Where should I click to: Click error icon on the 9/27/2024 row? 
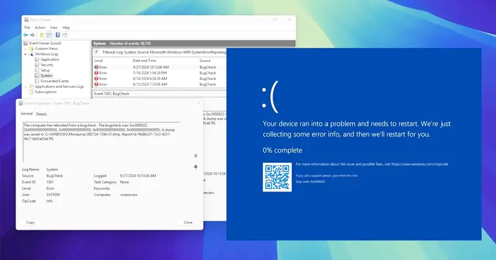(x=96, y=67)
